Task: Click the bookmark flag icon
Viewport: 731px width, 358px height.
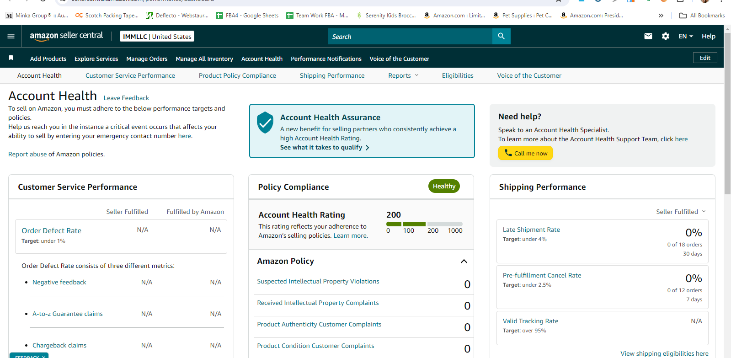Action: click(11, 58)
